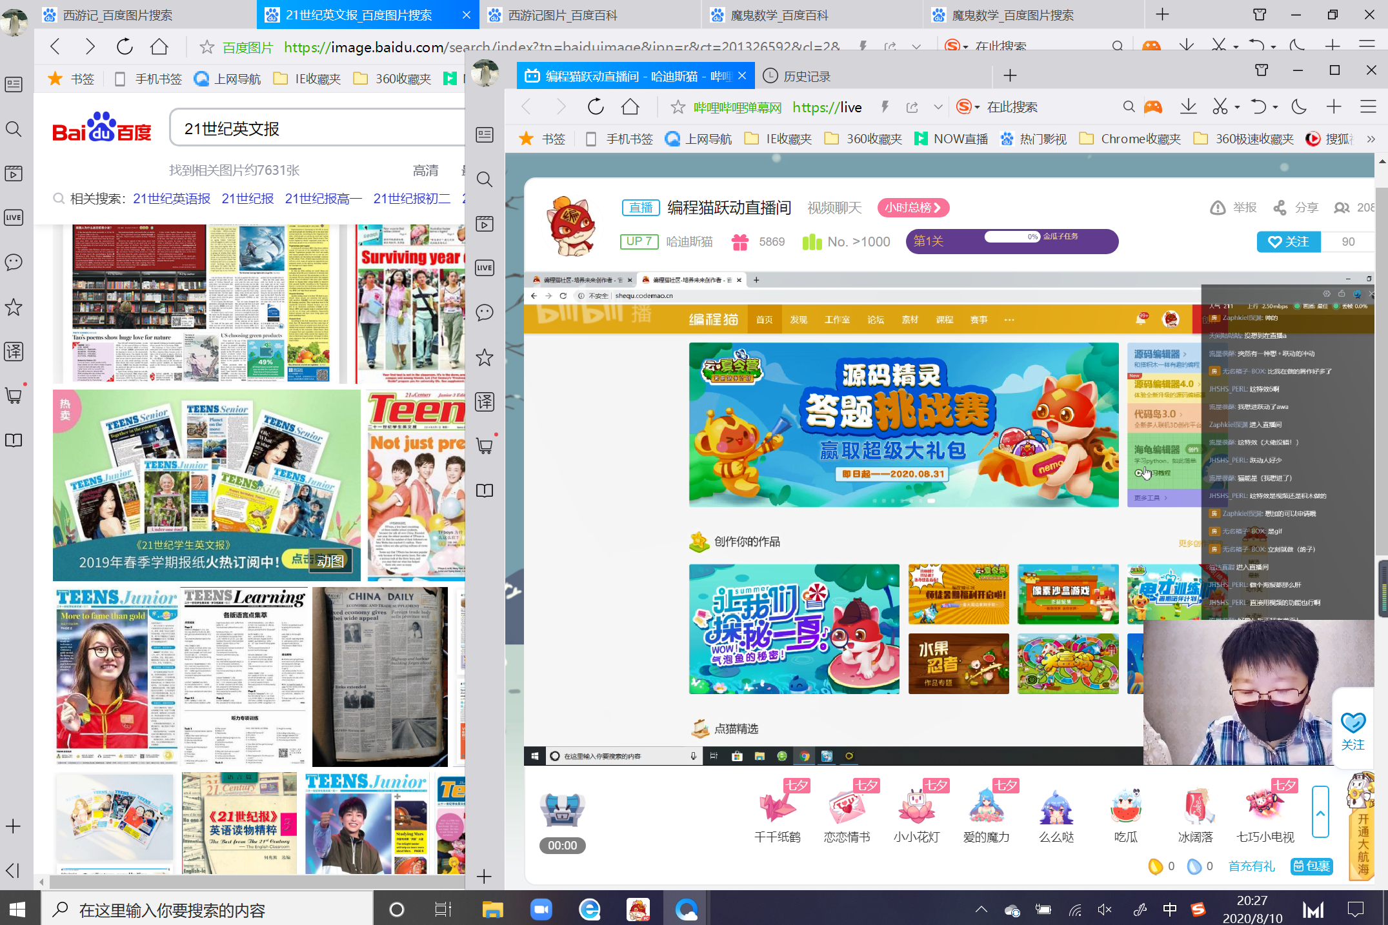Open the LIVE sidebar icon in front window
Viewport: 1388px width, 925px height.
(x=485, y=268)
